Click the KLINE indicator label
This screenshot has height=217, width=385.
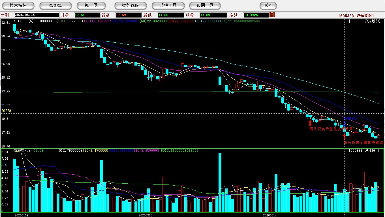[18, 21]
